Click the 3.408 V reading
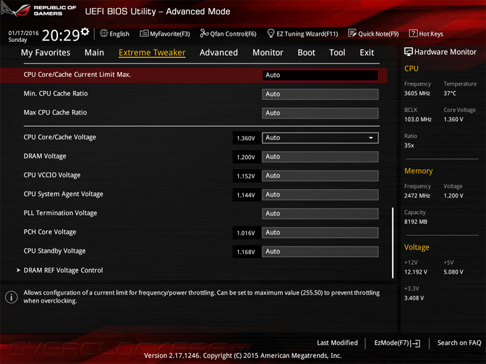 click(x=414, y=298)
